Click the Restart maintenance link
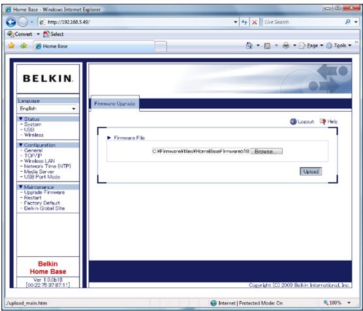Screen dimensions: 363x311 [33, 198]
